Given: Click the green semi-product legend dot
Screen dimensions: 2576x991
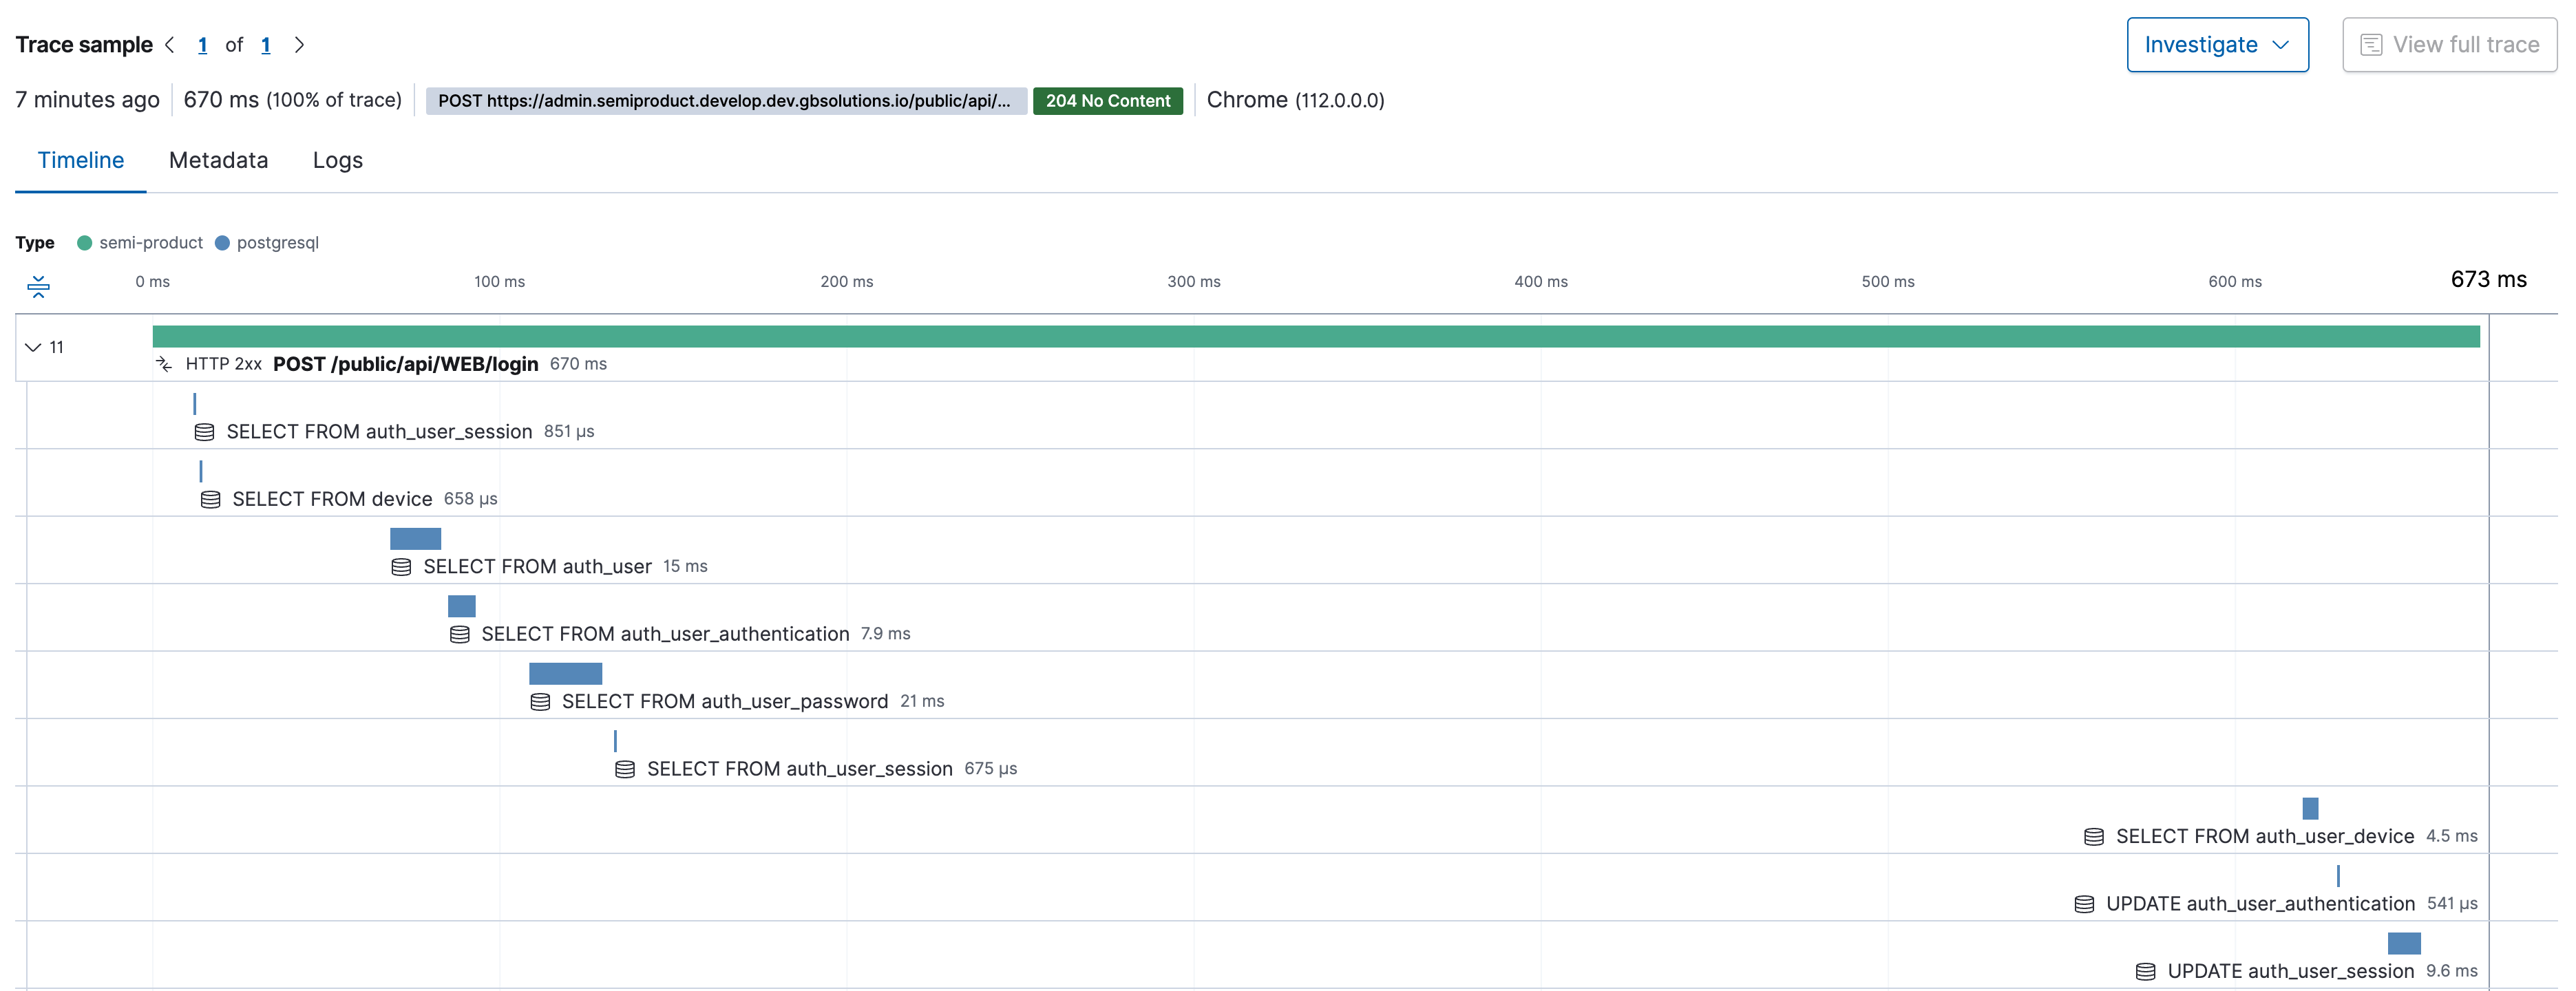Looking at the screenshot, I should (85, 243).
